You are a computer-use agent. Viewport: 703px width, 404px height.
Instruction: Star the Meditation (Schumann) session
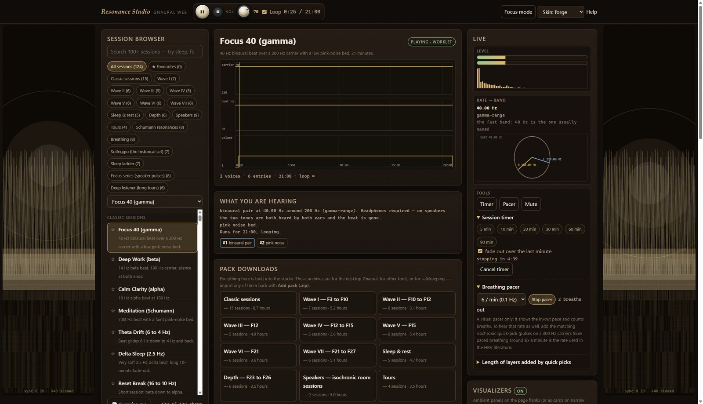(113, 311)
